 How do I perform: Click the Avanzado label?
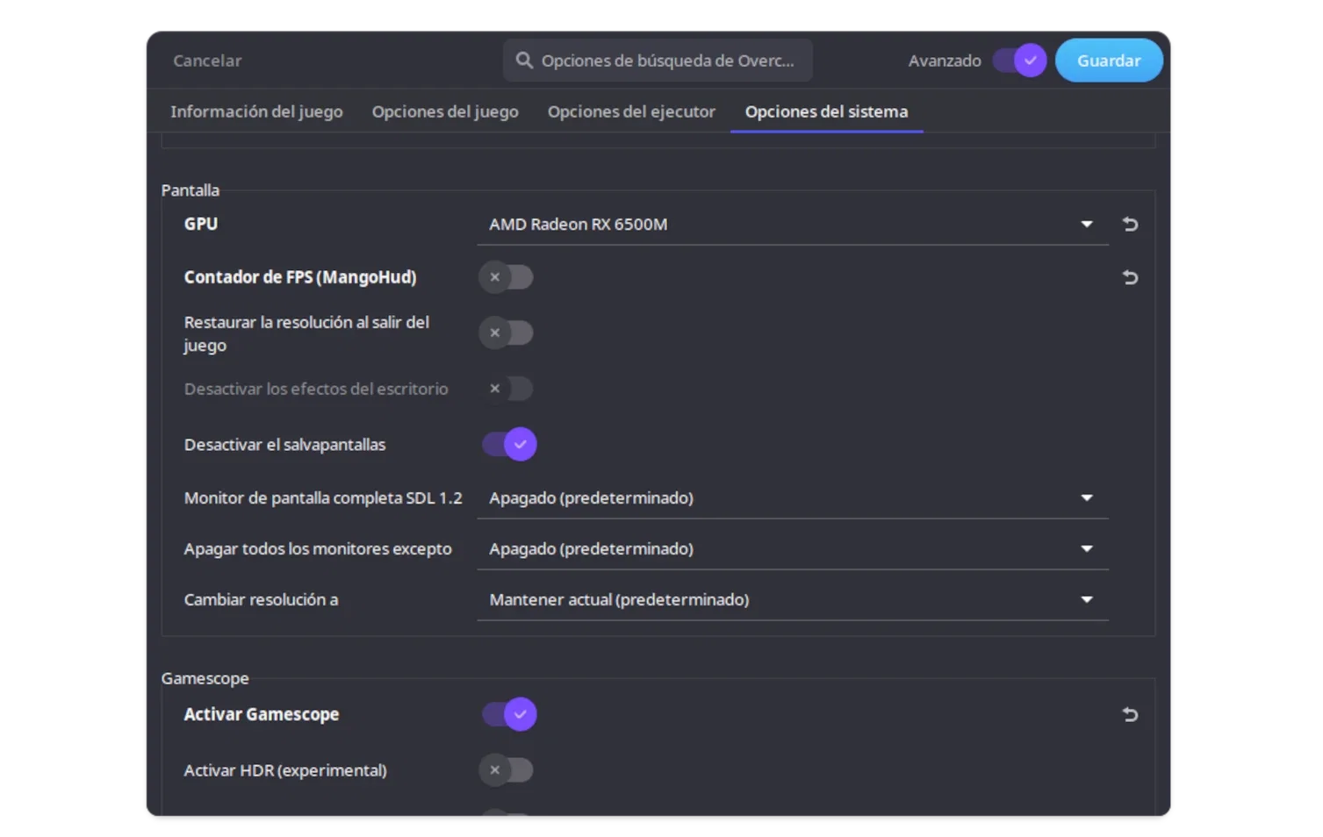pyautogui.click(x=945, y=61)
